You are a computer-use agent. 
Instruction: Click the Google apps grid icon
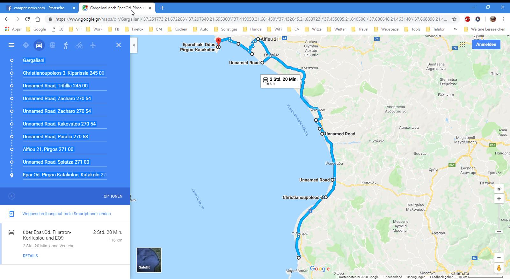point(463,44)
